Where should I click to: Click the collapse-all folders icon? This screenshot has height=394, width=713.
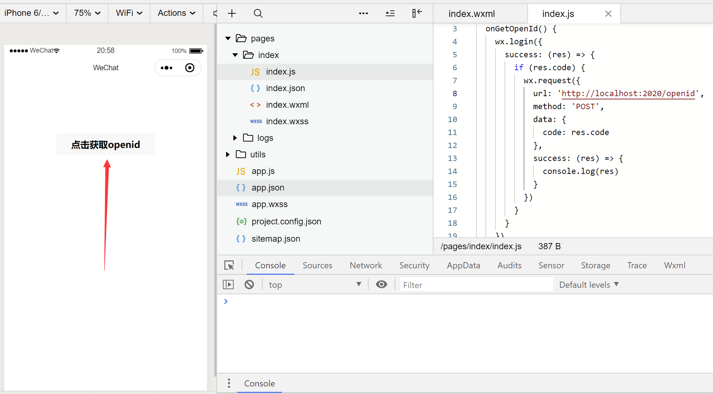coord(390,13)
